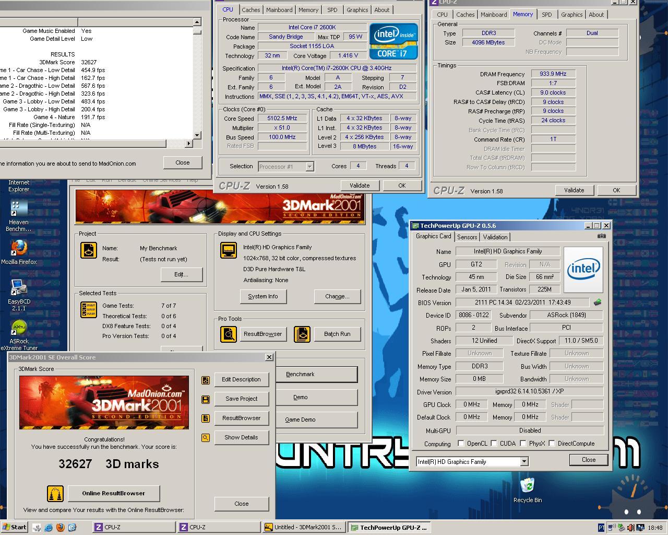Click OK in right CPU-Z Memory window
The width and height of the screenshot is (668, 535).
click(x=616, y=190)
